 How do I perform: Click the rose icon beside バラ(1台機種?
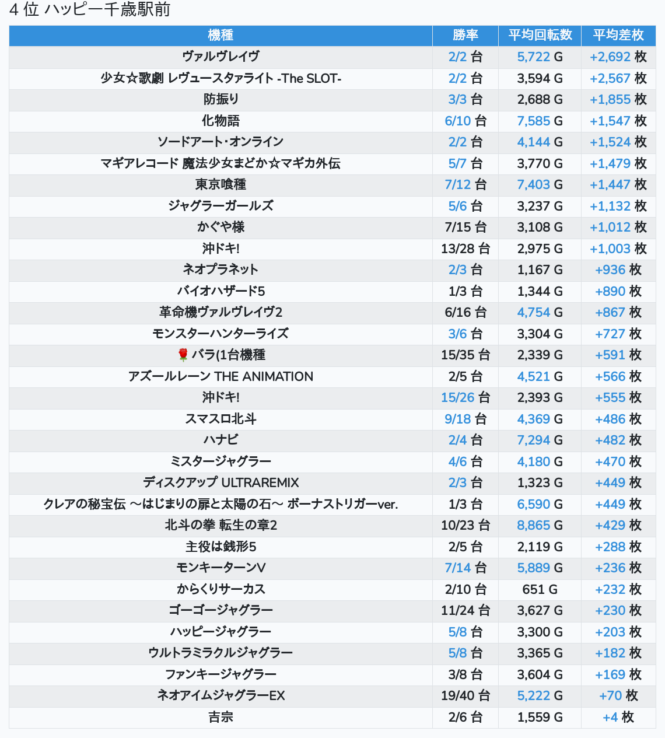coord(183,355)
